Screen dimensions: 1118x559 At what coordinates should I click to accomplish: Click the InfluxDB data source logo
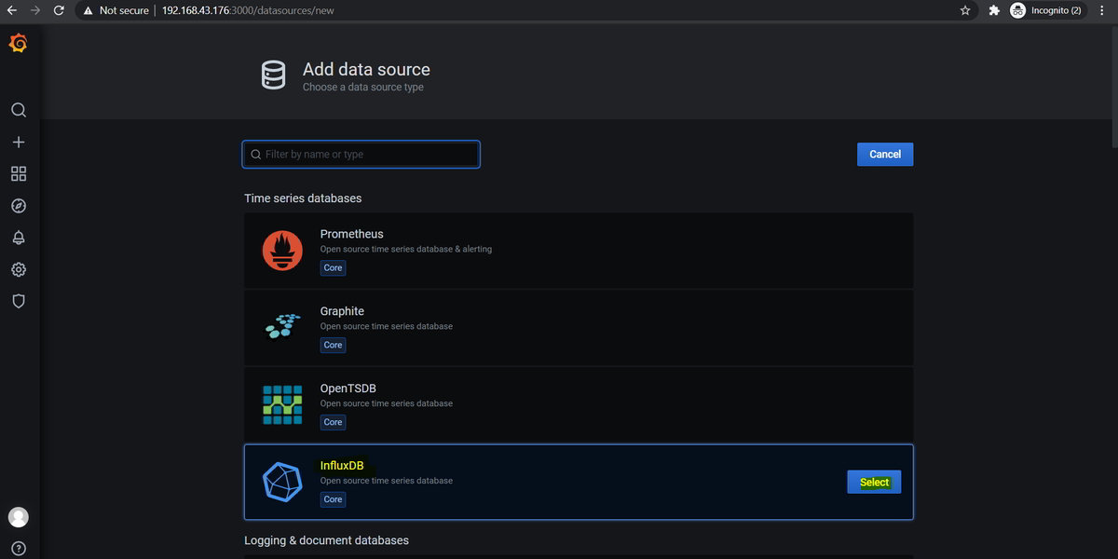(281, 482)
